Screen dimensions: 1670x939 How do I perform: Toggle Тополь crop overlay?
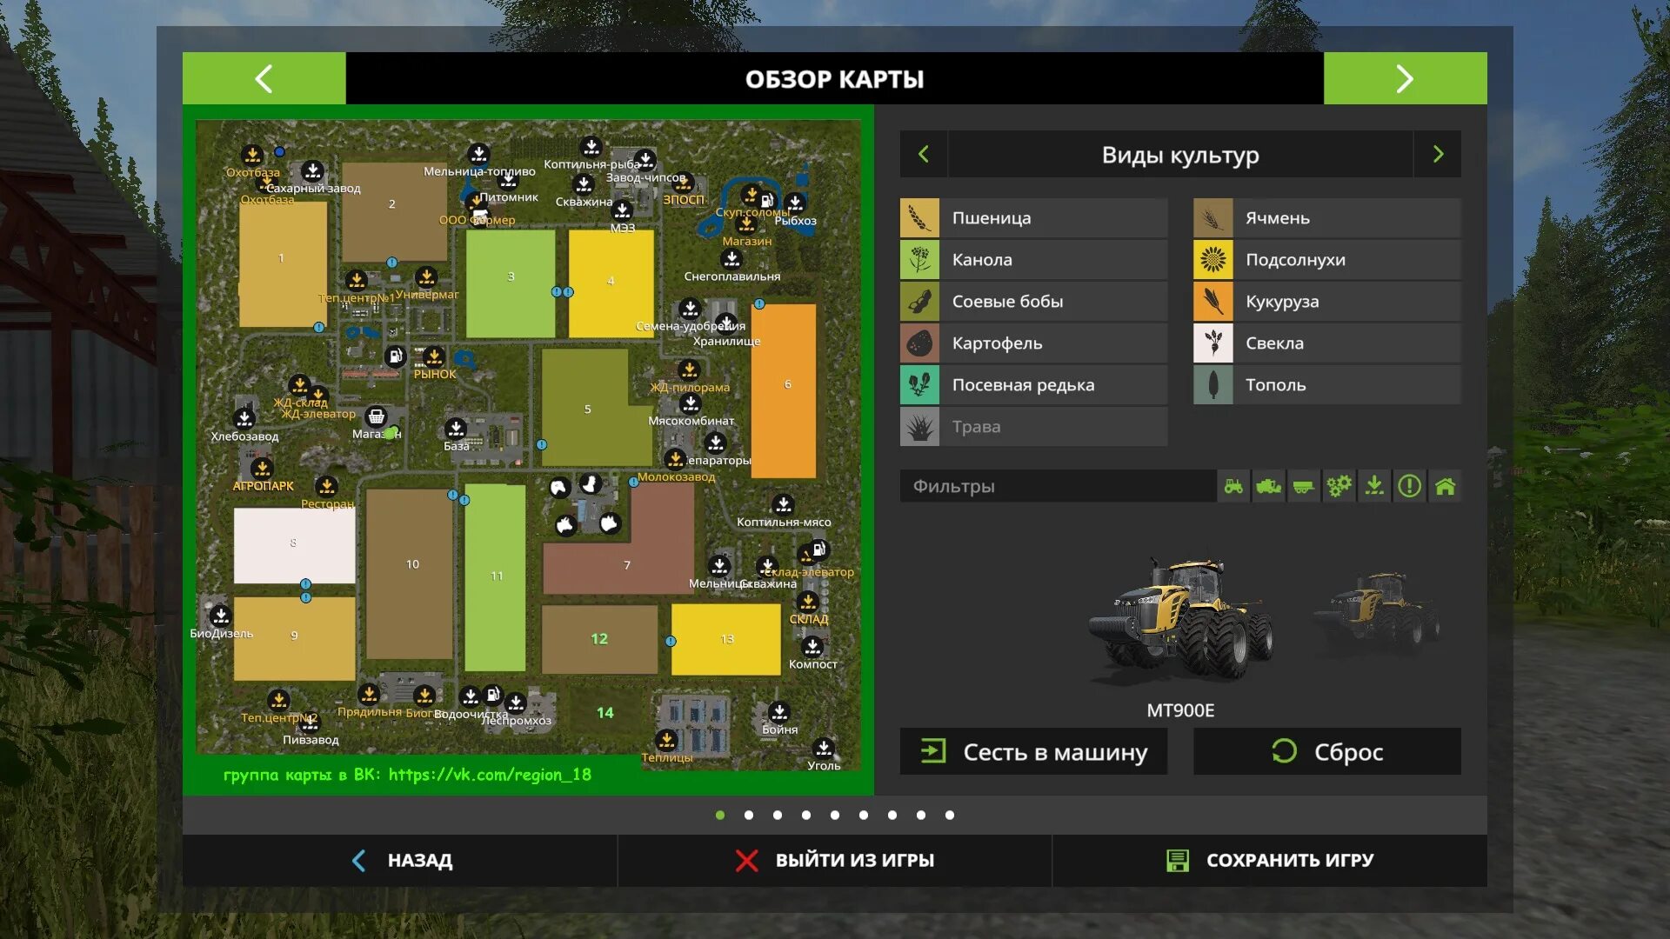coord(1326,385)
